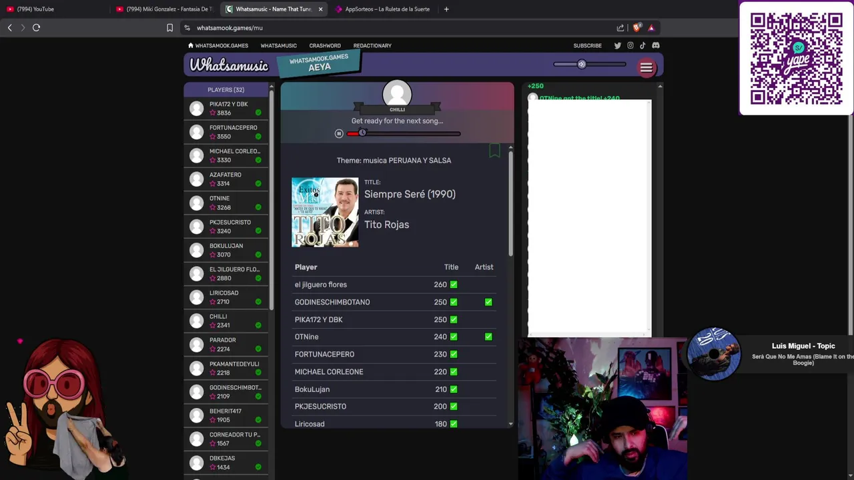854x480 pixels.
Task: Click the share icon in the address bar
Action: pos(620,27)
